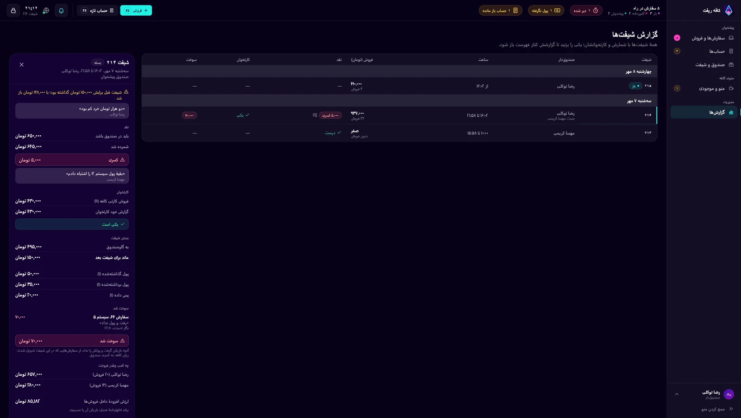Click the رضا توکلی user avatar
Screen dimensions: 741x418
728,394
